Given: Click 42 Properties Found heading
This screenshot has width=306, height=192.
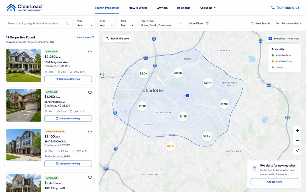Looking at the screenshot, I should [x=20, y=37].
